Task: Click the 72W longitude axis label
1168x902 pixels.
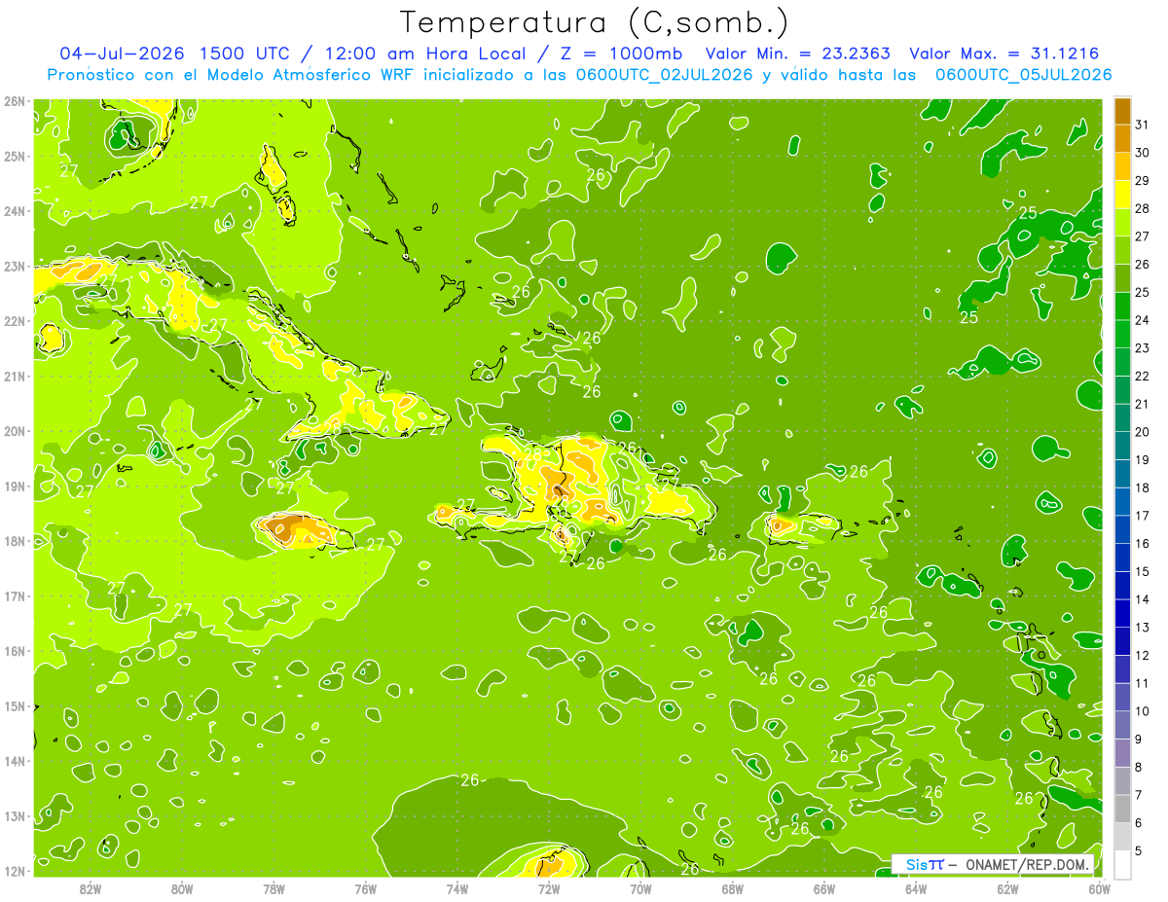Action: [549, 889]
